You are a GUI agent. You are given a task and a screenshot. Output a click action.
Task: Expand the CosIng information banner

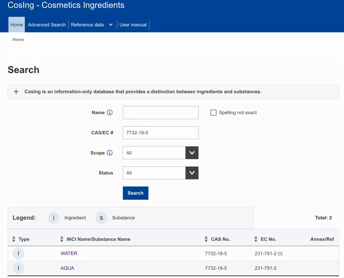pyautogui.click(x=16, y=92)
